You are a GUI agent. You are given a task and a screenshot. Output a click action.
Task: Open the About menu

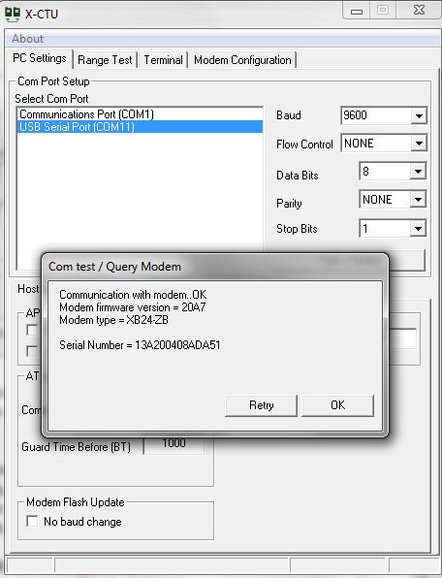pos(27,39)
